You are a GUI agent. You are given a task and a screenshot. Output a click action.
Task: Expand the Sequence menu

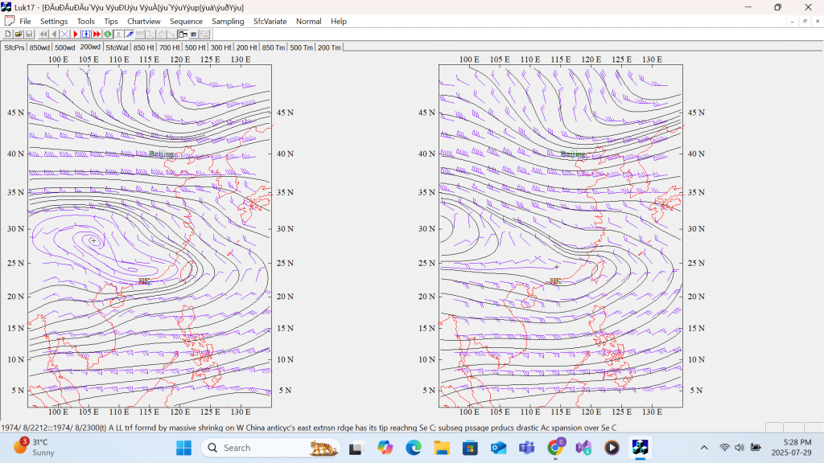(x=186, y=21)
